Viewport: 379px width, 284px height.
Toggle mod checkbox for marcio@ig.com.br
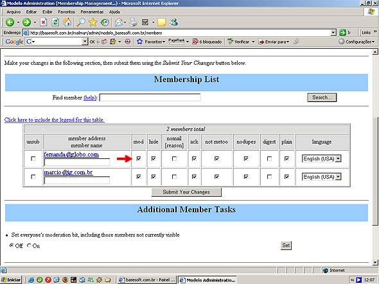tap(139, 177)
